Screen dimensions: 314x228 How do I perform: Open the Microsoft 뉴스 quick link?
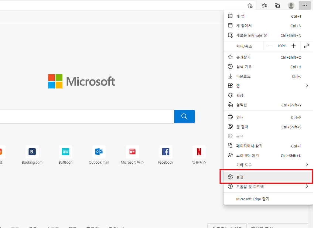(132, 155)
